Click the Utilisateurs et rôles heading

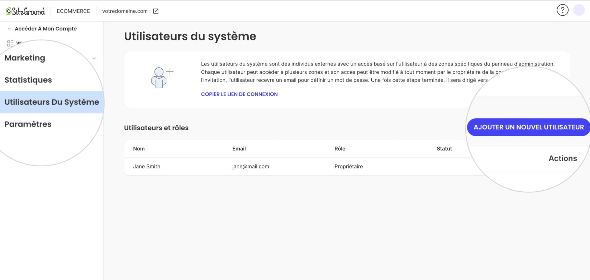(x=156, y=128)
